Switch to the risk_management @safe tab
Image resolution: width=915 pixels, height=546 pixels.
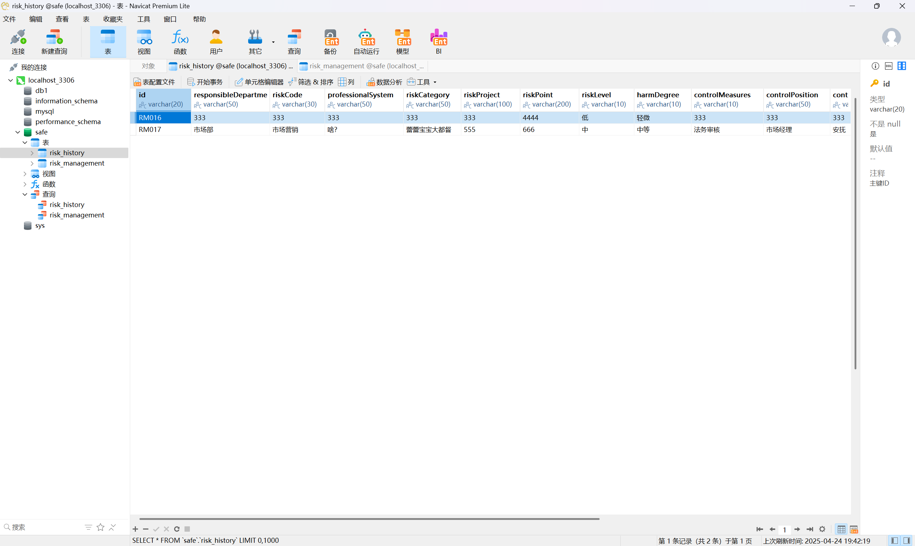(x=363, y=66)
